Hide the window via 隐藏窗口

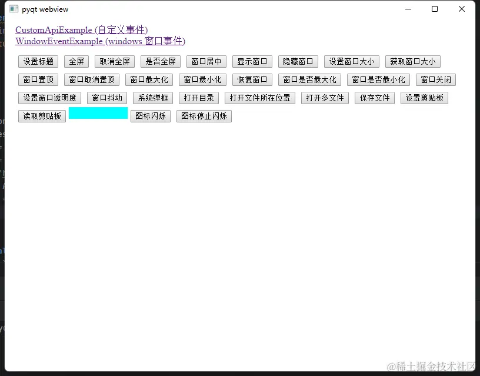(x=298, y=61)
